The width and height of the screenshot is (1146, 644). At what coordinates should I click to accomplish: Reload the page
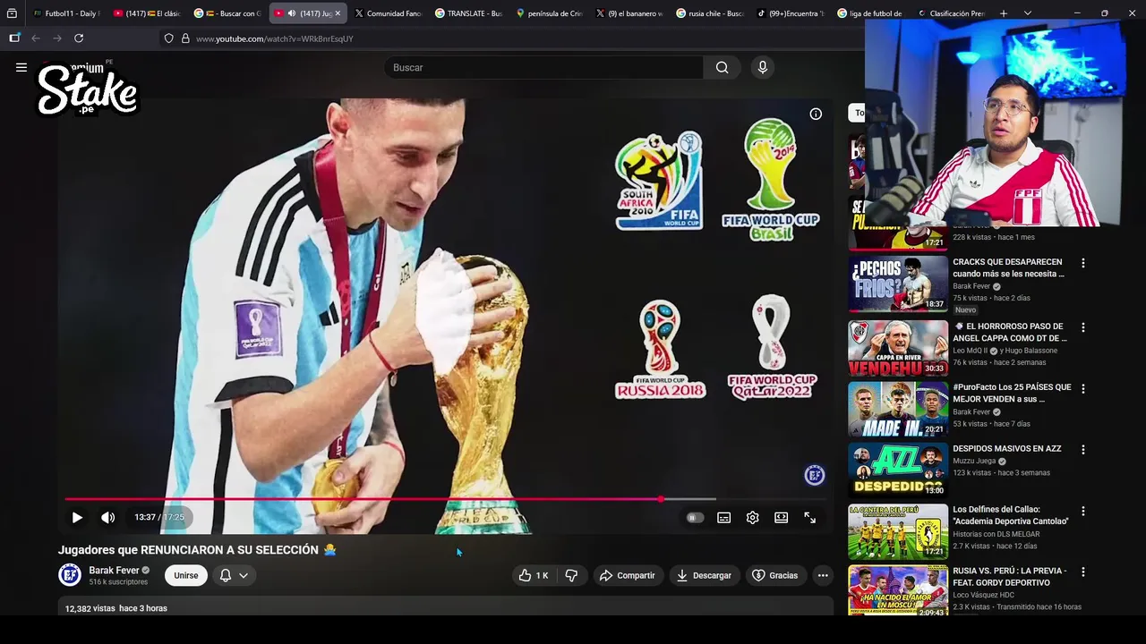79,38
